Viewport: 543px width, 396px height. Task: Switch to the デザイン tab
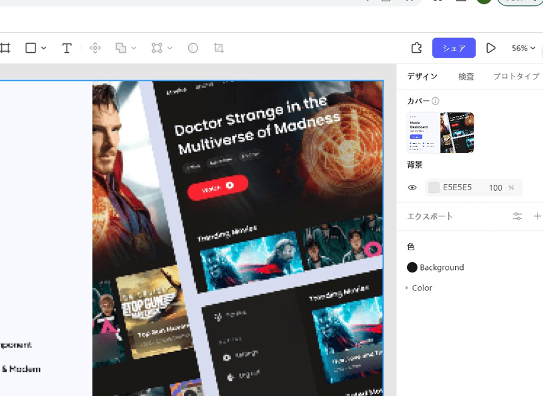422,76
